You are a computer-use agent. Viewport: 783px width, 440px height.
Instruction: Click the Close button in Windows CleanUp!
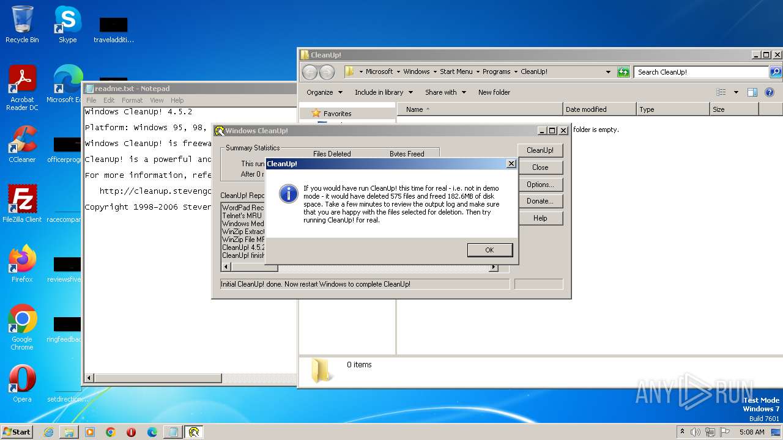point(540,167)
